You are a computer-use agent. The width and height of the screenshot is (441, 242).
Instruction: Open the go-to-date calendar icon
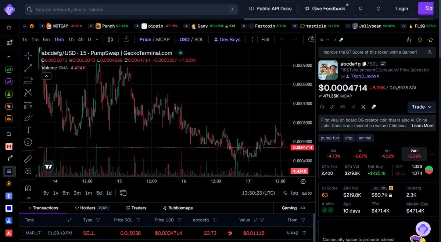(123, 193)
